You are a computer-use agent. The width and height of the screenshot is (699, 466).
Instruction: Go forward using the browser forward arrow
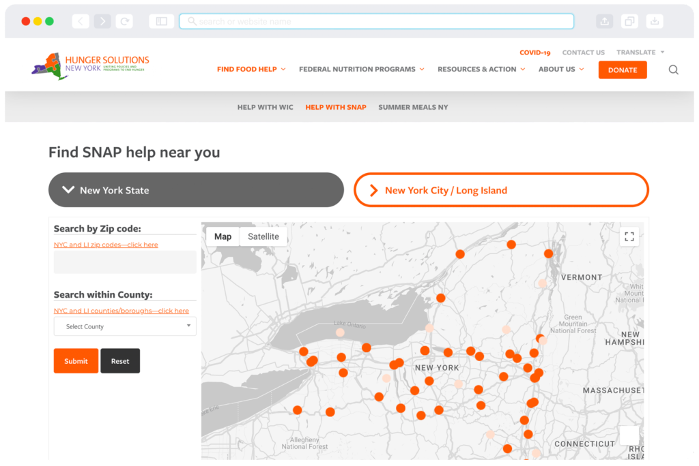click(102, 20)
